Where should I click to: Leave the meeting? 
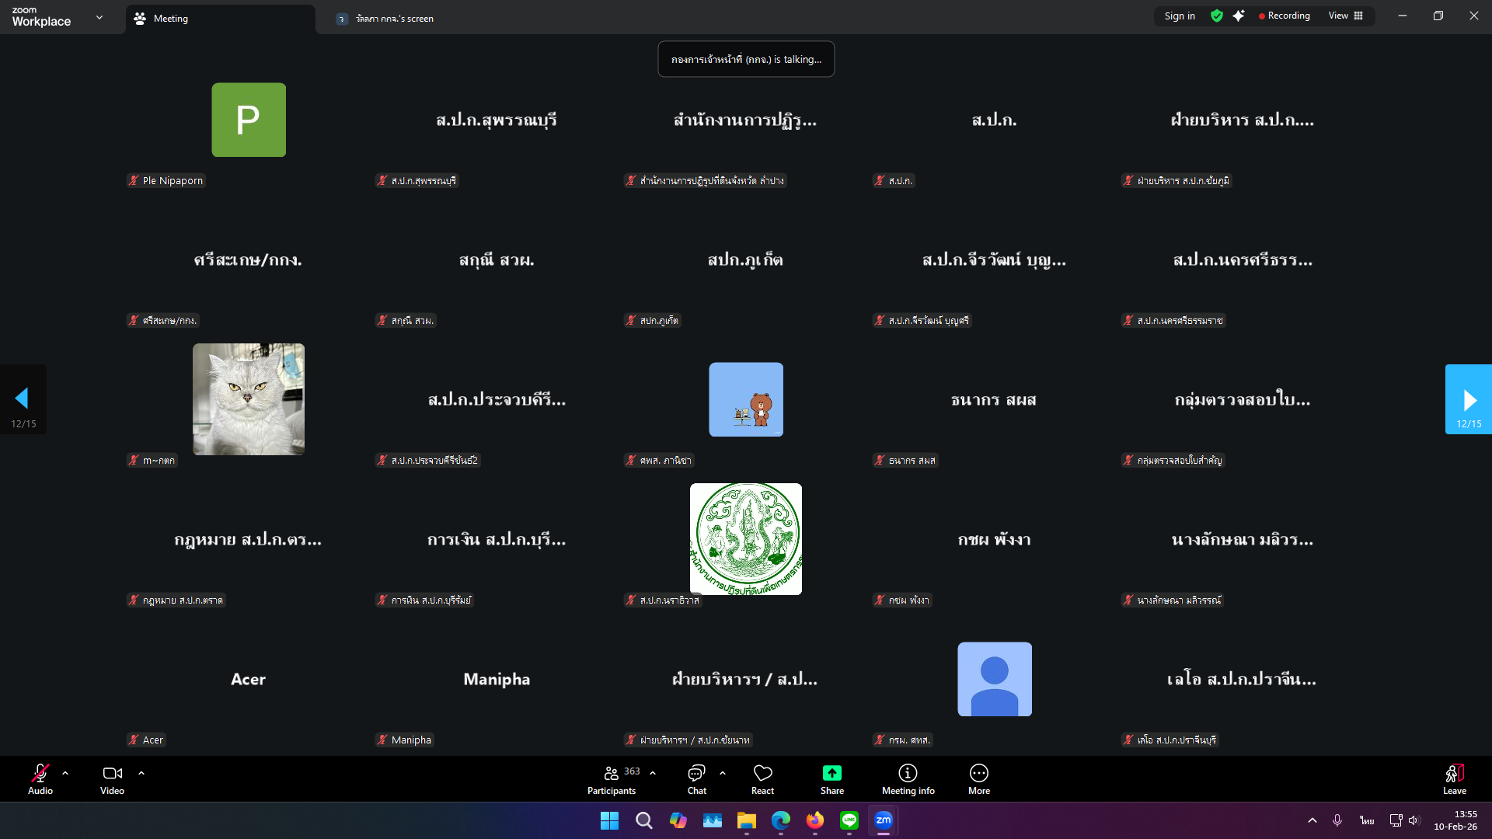point(1454,779)
